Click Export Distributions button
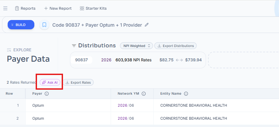 (x=175, y=46)
